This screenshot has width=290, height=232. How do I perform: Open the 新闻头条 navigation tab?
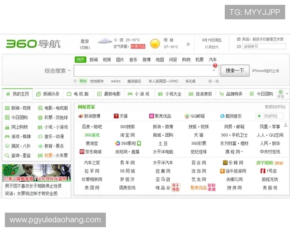point(48,94)
